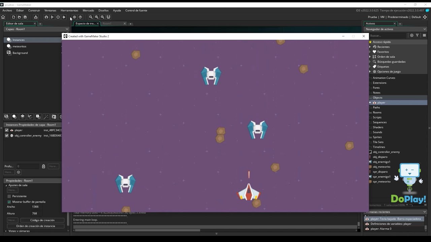
Task: Expand Etiquetas entry
Action: coord(370,67)
